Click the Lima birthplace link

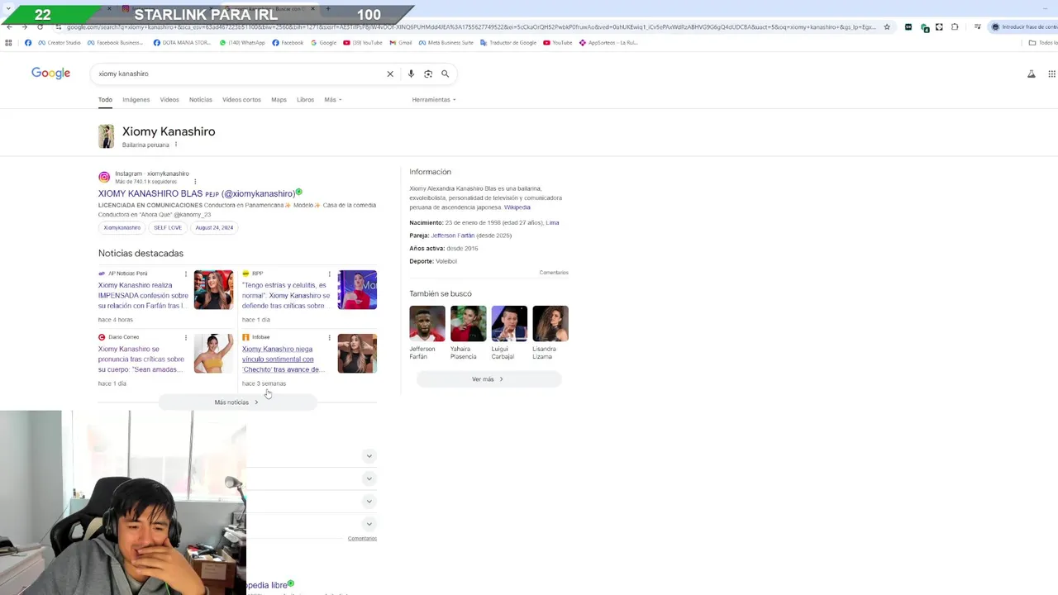(x=552, y=222)
